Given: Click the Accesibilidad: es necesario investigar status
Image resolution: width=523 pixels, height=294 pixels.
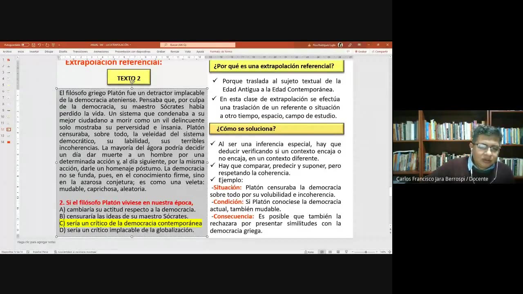Looking at the screenshot, I should [75, 252].
